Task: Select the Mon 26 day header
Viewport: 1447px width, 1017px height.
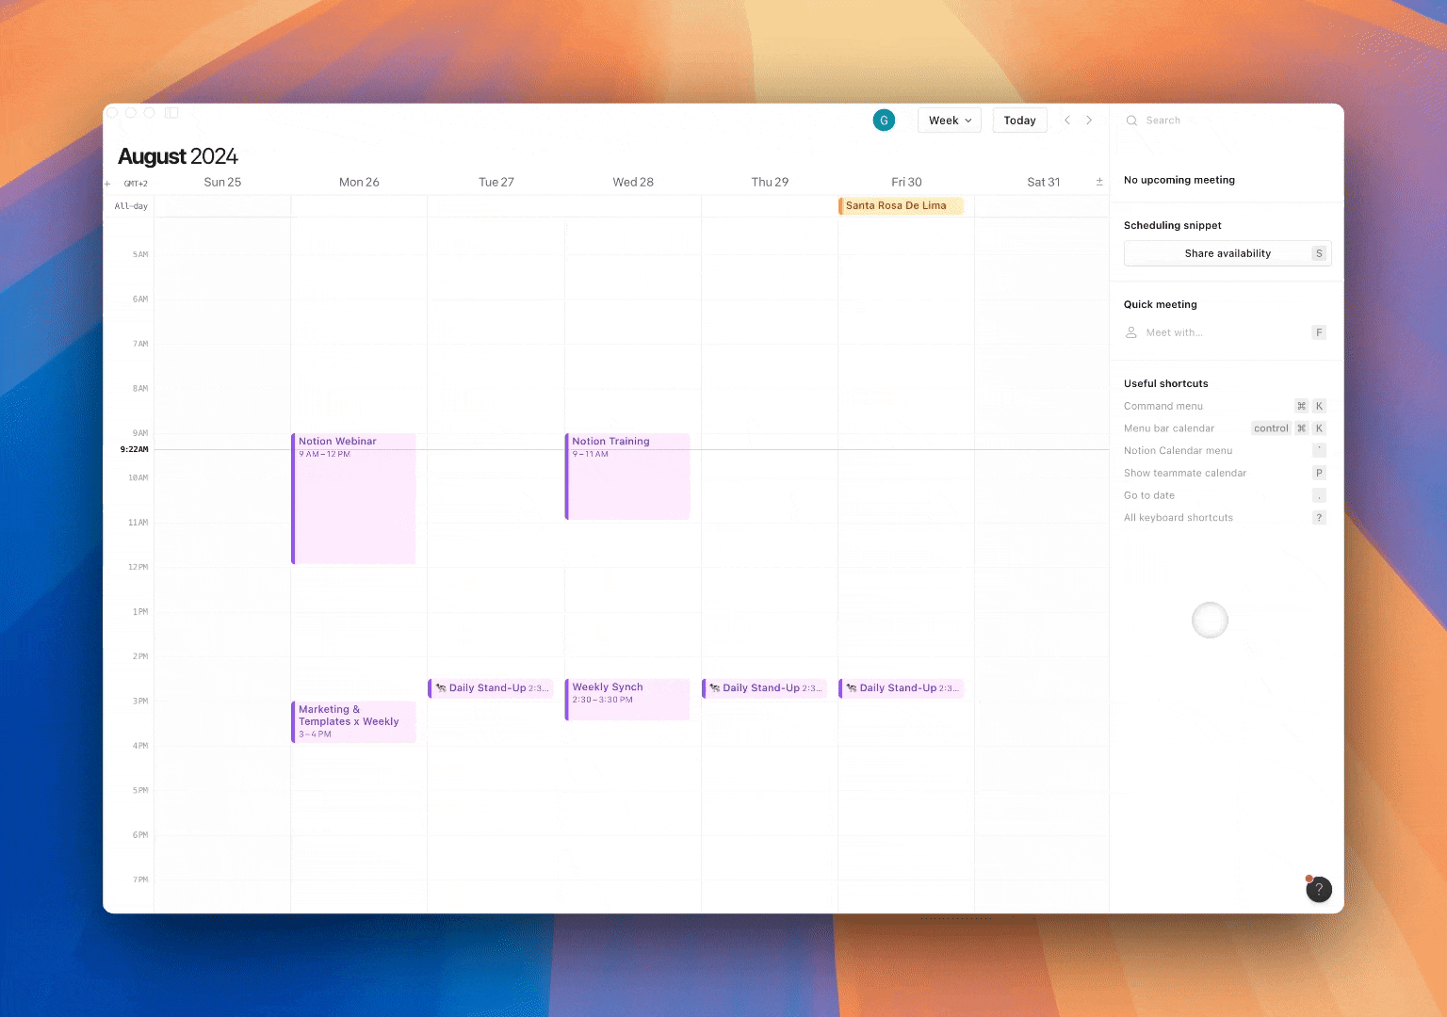Action: [x=359, y=182]
